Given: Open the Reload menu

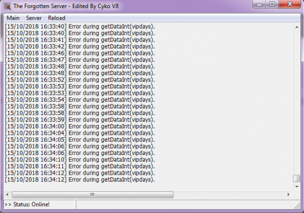Looking at the screenshot, I should [57, 18].
